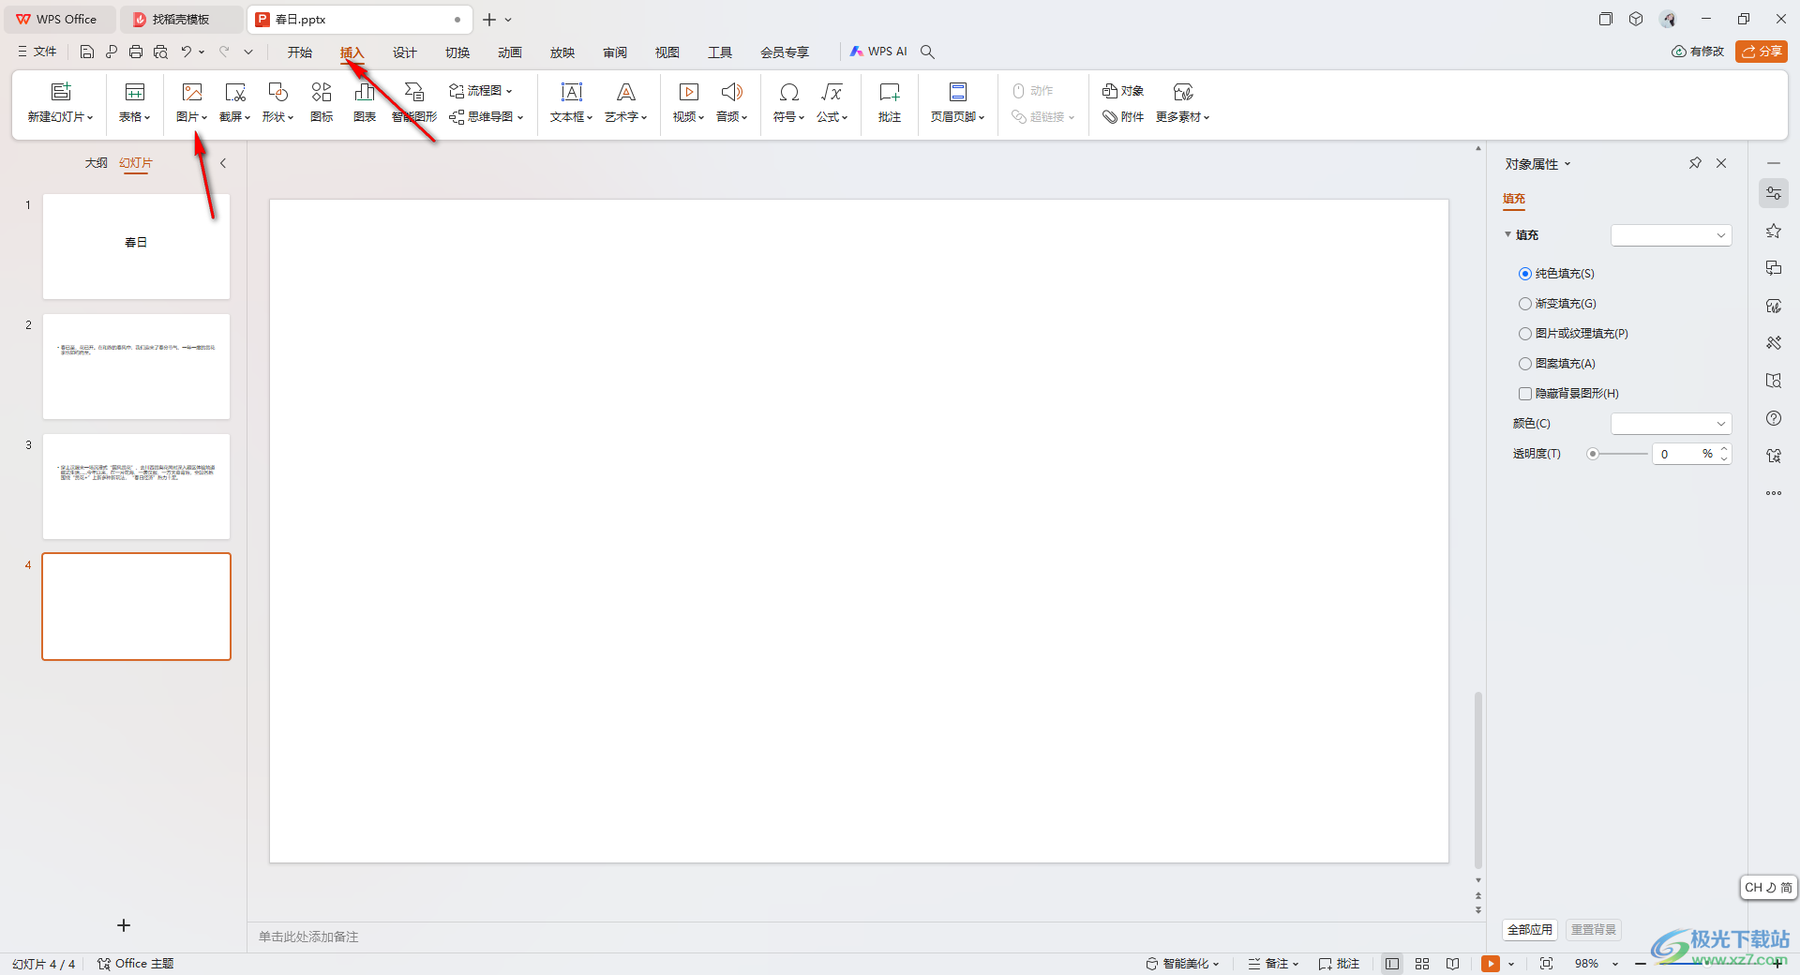Open the zoom percentage dropdown arrow
Image resolution: width=1800 pixels, height=975 pixels.
pos(1615,964)
